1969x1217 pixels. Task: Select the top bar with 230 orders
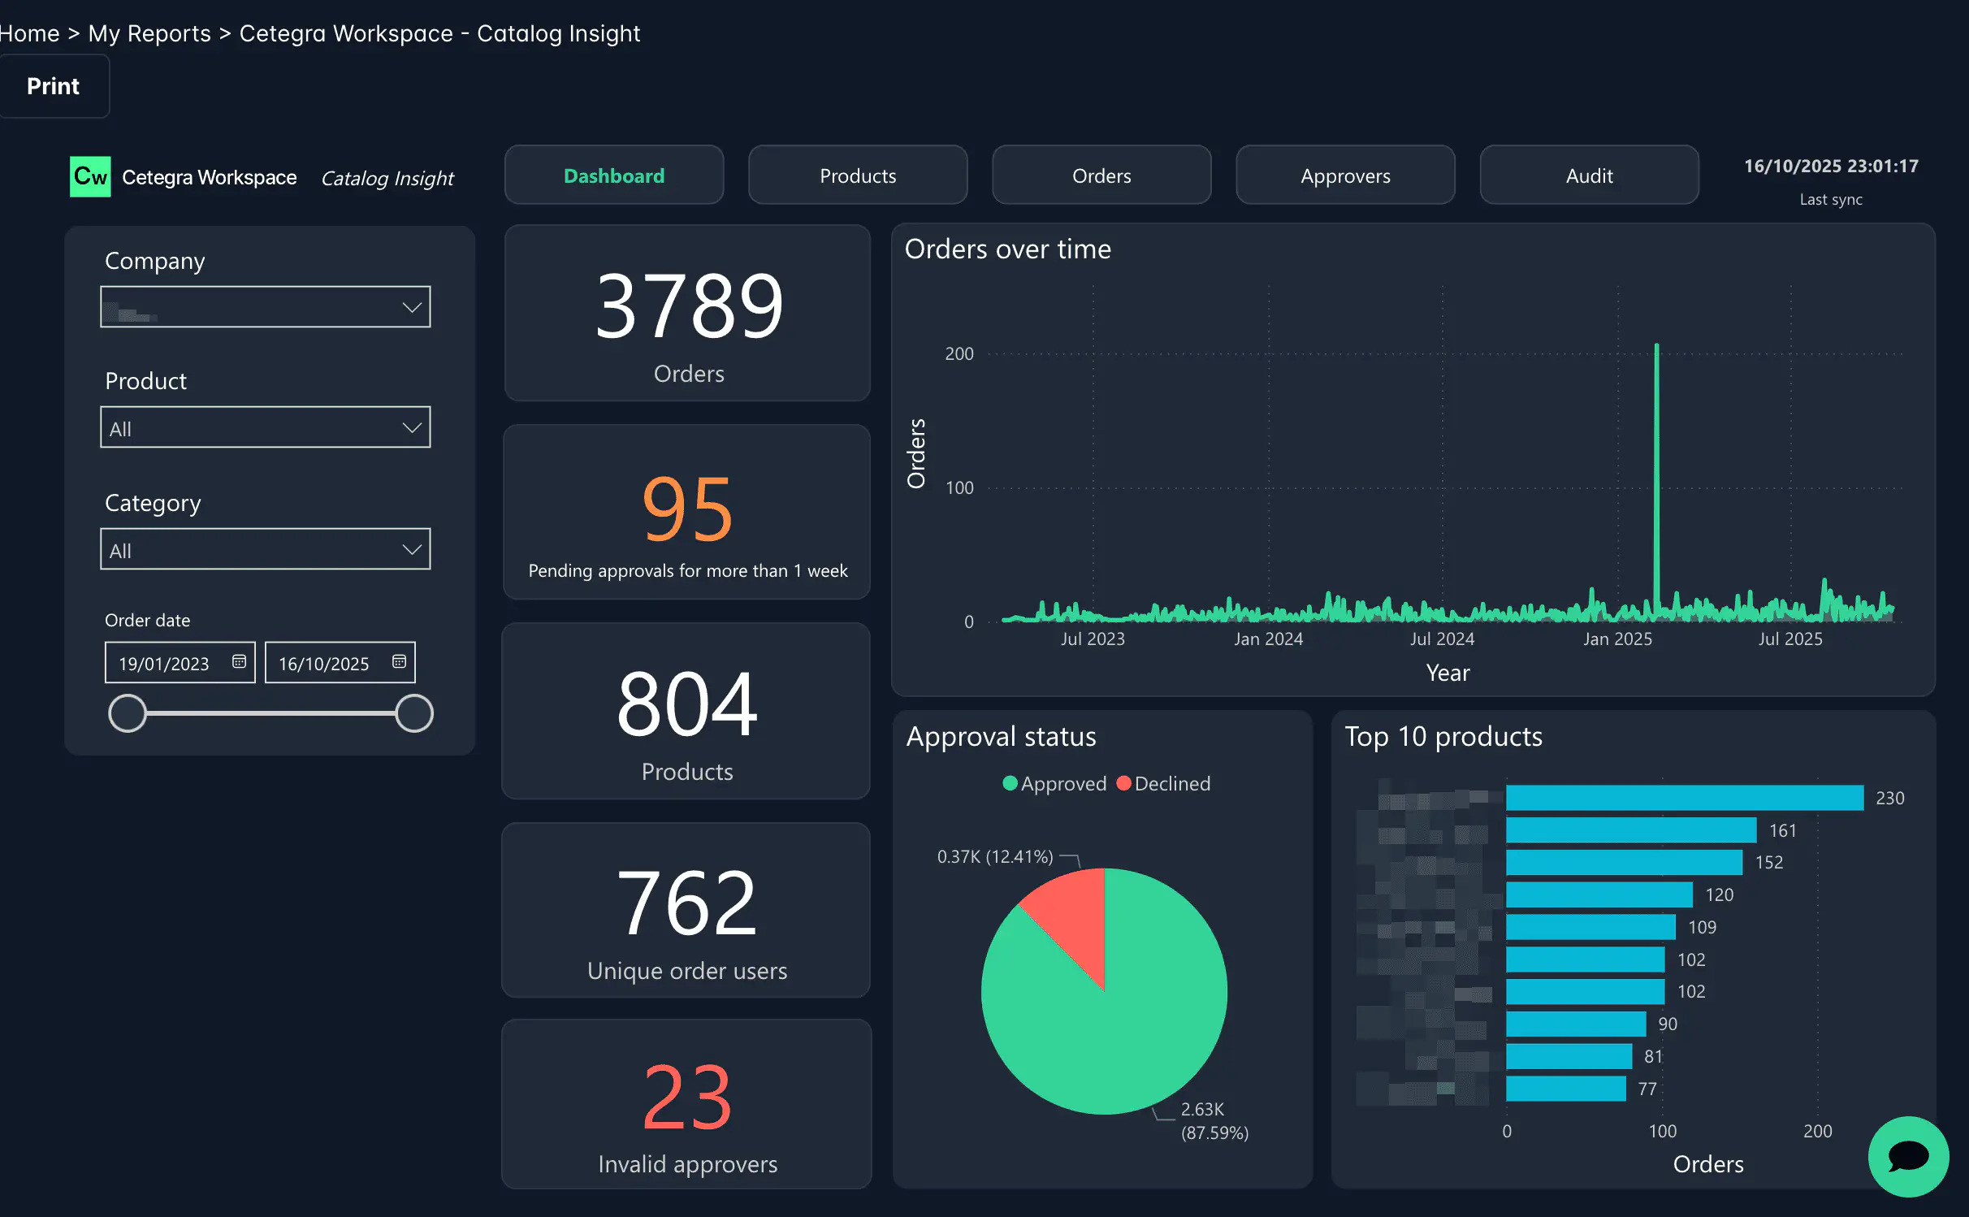tap(1681, 798)
